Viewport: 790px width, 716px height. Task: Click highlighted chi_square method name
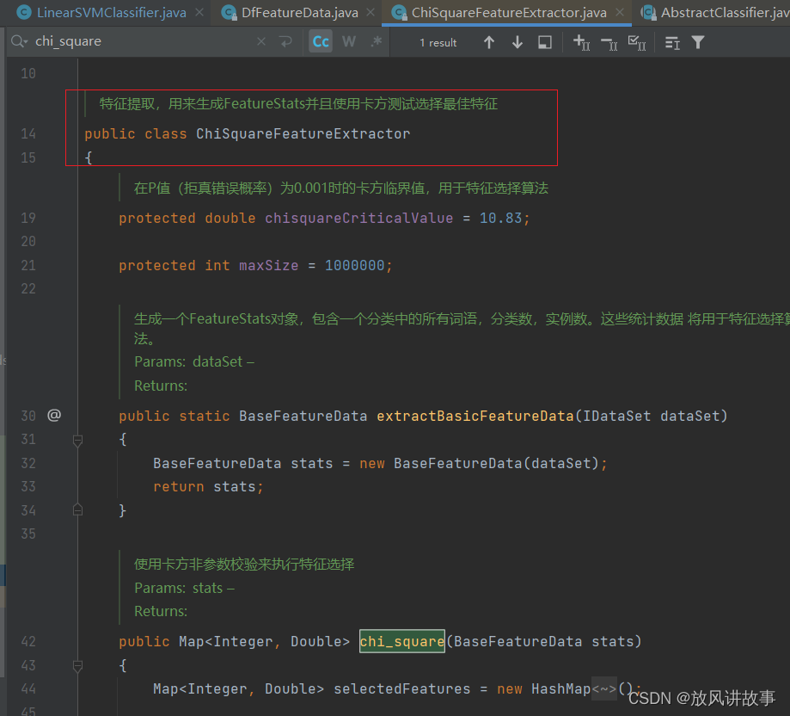point(402,641)
